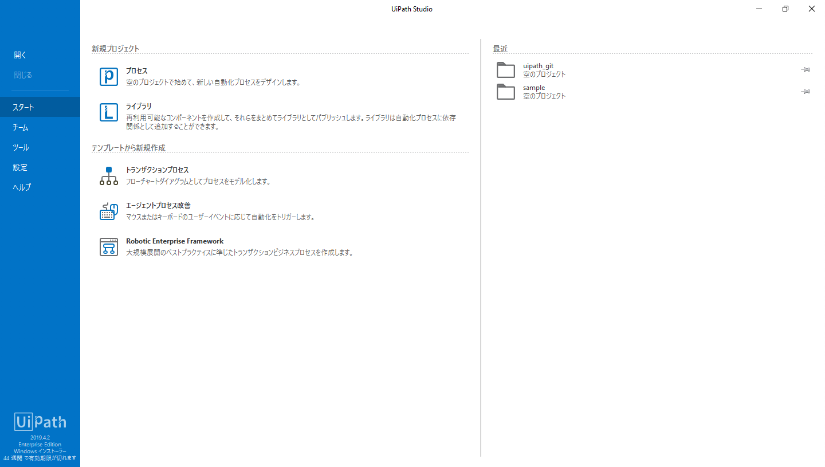Create a new ライブラリ project
The image size is (825, 467).
click(x=139, y=107)
